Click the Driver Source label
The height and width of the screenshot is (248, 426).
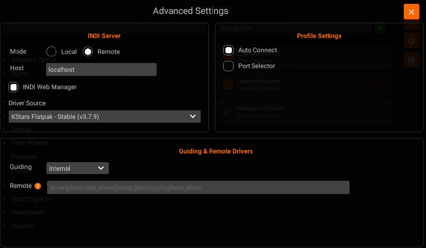point(27,103)
